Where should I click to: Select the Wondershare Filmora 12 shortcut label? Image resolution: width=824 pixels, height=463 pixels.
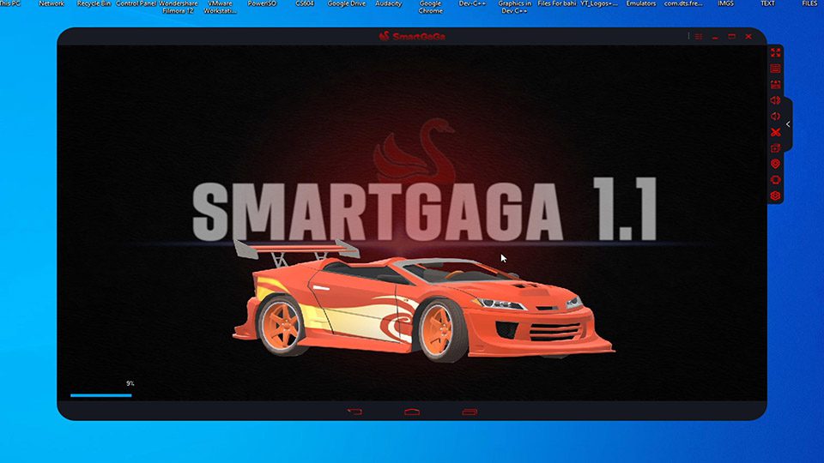pyautogui.click(x=179, y=6)
